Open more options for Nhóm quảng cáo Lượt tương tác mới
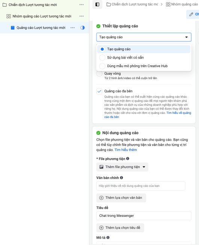This screenshot has width=199, height=245. tap(81, 16)
